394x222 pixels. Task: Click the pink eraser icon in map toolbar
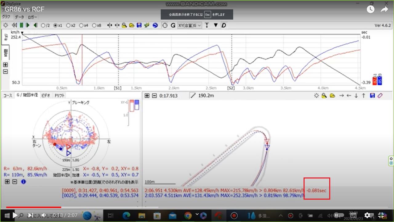380,96
